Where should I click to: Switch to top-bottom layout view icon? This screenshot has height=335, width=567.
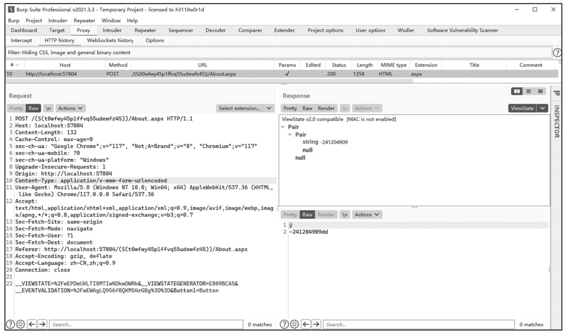point(529,91)
